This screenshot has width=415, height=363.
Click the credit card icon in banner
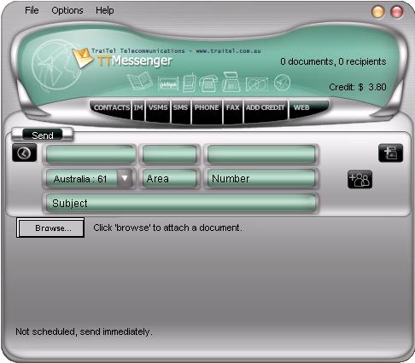(257, 84)
